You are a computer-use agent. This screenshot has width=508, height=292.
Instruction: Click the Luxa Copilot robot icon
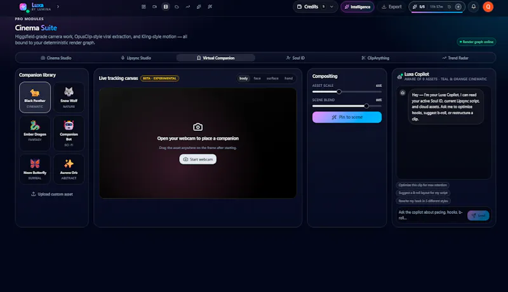pyautogui.click(x=400, y=76)
